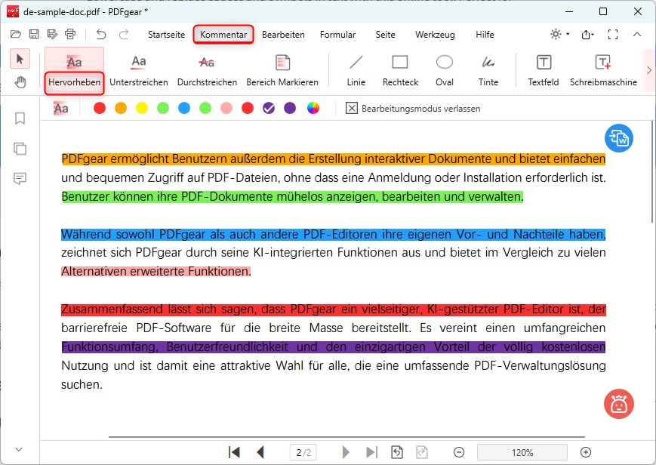This screenshot has width=656, height=465.
Task: Choose the Unterstreichen underline tool
Action: (x=138, y=70)
